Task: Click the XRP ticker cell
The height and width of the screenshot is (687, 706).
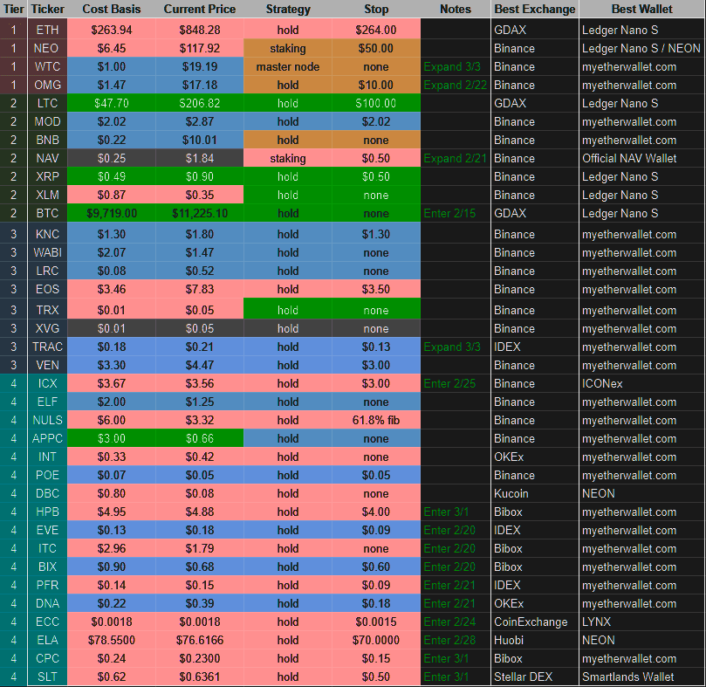Action: coord(47,176)
